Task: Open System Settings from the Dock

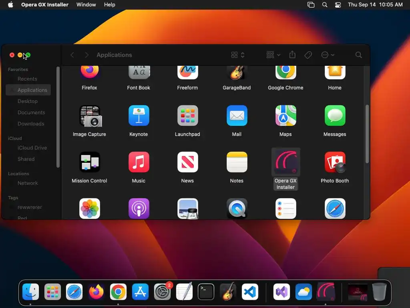Action: pyautogui.click(x=162, y=292)
